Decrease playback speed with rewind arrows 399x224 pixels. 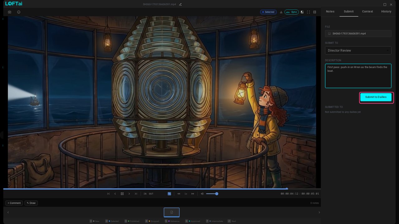tap(179, 194)
